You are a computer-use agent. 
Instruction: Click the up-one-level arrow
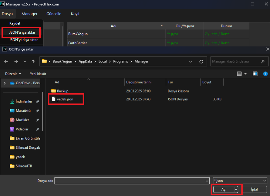[33, 61]
